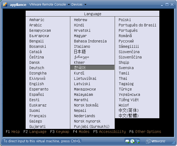177x146 pixels.
Task: Choose Русский language
Action: pyautogui.click(x=126, y=41)
